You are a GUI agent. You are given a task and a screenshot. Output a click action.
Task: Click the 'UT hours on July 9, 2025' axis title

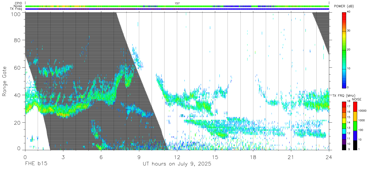tap(177, 164)
